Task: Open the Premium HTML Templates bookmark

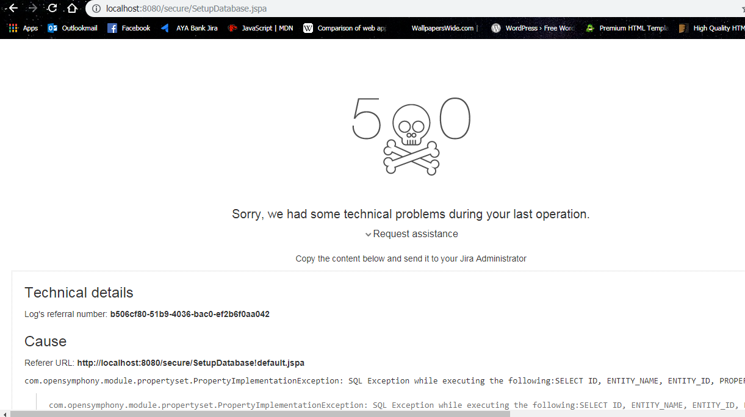Action: (627, 28)
